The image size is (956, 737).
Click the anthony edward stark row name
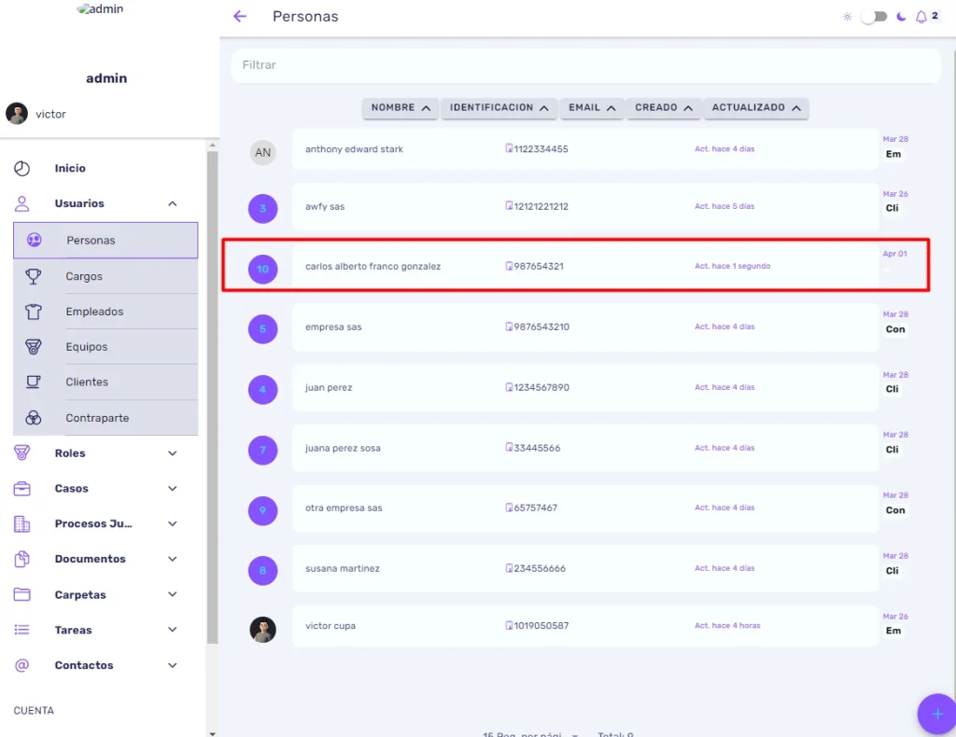[354, 149]
